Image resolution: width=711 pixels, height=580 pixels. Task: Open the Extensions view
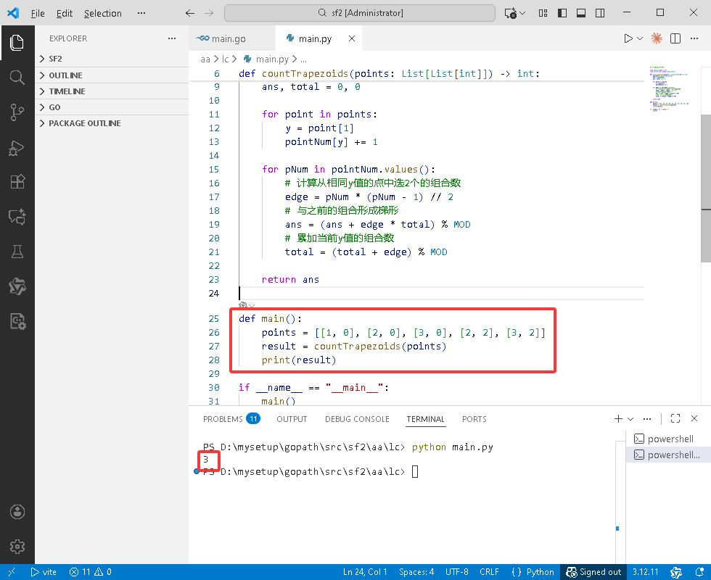pyautogui.click(x=17, y=182)
